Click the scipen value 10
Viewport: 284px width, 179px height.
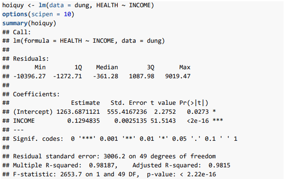(x=67, y=14)
